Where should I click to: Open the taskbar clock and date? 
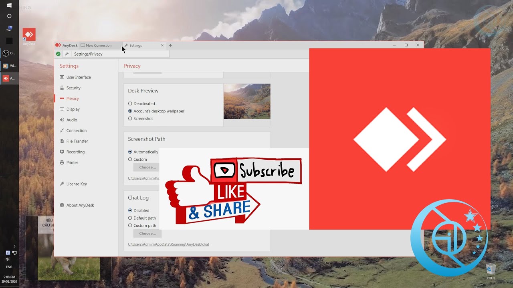tap(9, 279)
